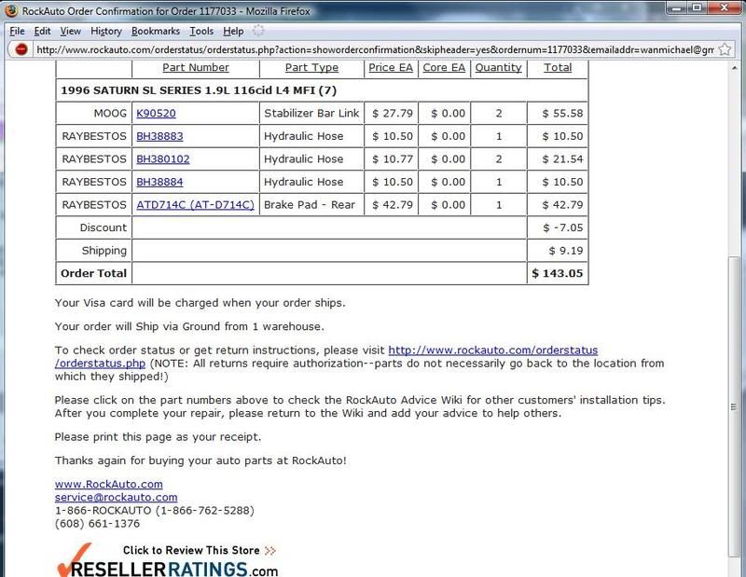Click the Quantity column header
Screen dimensions: 746x577
(x=498, y=67)
